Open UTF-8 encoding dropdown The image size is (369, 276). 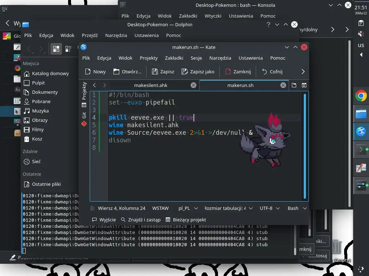(270, 208)
